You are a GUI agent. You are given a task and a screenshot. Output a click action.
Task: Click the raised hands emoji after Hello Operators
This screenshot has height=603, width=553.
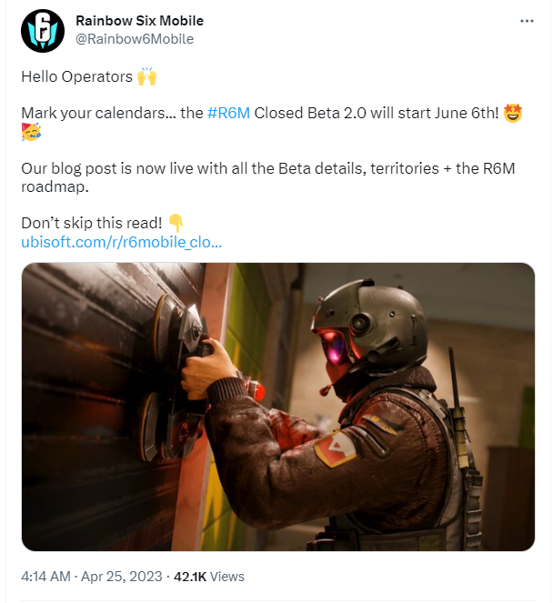pyautogui.click(x=146, y=77)
